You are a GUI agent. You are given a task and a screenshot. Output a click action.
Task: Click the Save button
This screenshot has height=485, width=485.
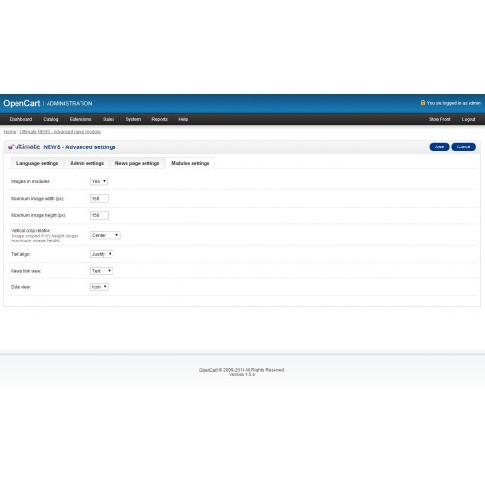point(439,146)
